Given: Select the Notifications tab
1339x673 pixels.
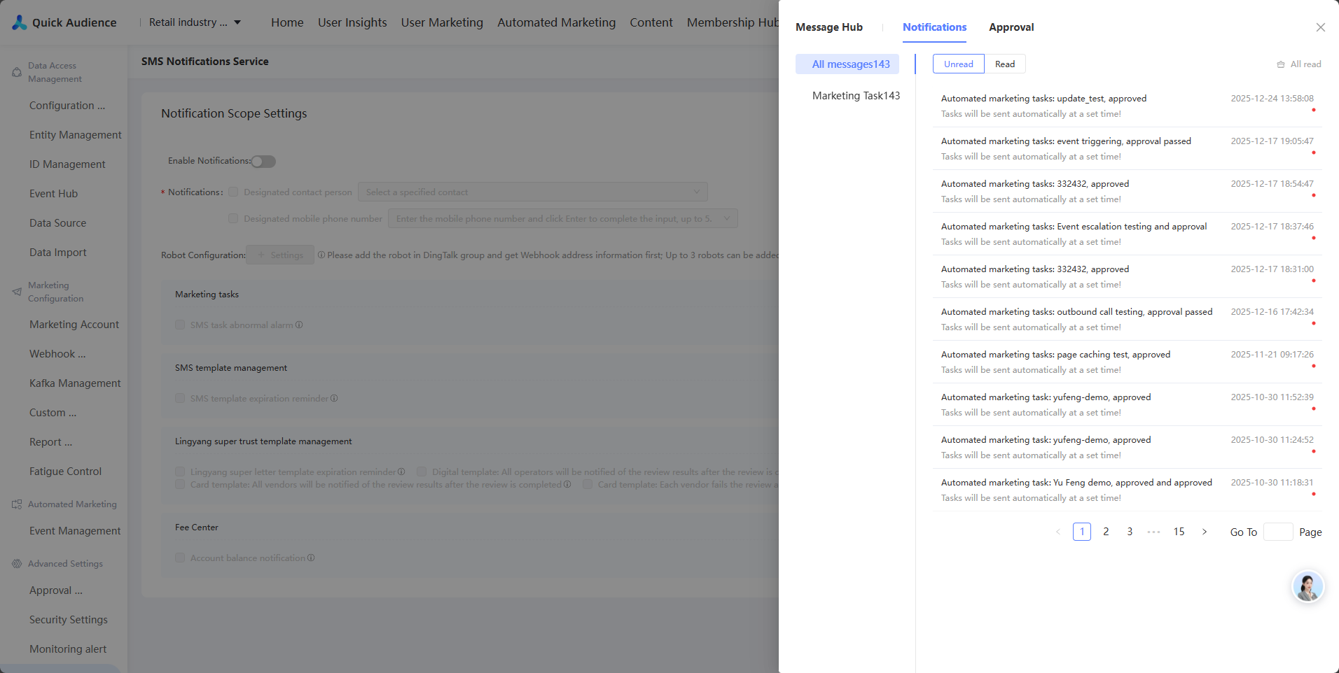Looking at the screenshot, I should click(934, 27).
